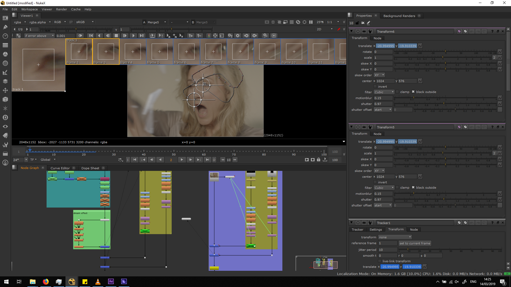
Task: Open the Draw nodes menu in toolbar
Action: [5, 27]
